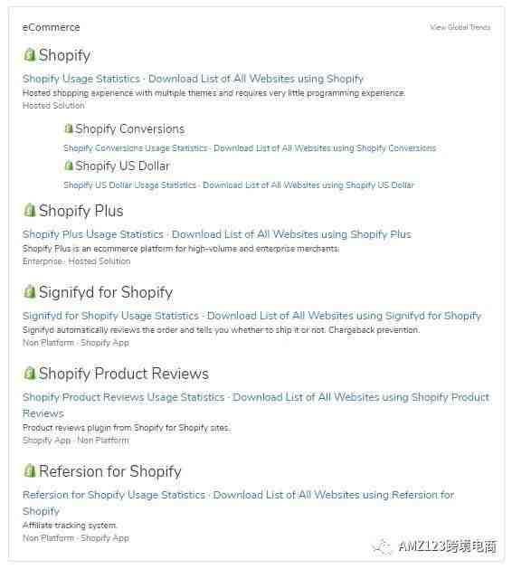Open Shopify Plus Usage Statistics link

[93, 234]
